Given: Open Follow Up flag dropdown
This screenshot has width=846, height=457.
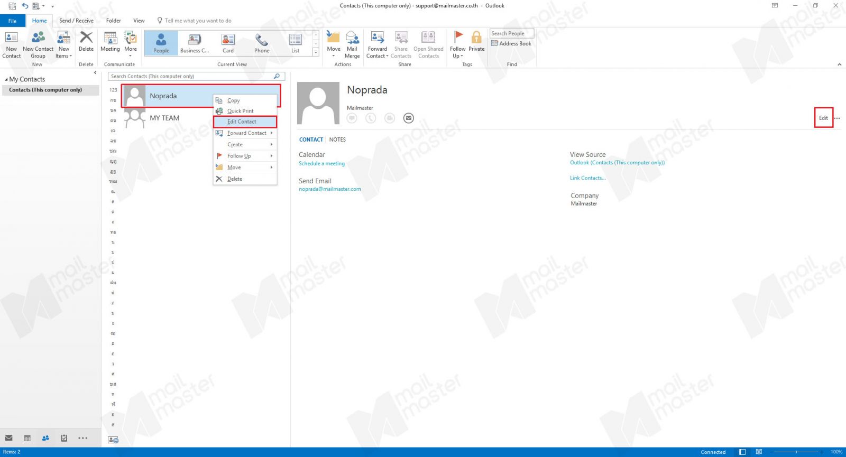Looking at the screenshot, I should 458,44.
